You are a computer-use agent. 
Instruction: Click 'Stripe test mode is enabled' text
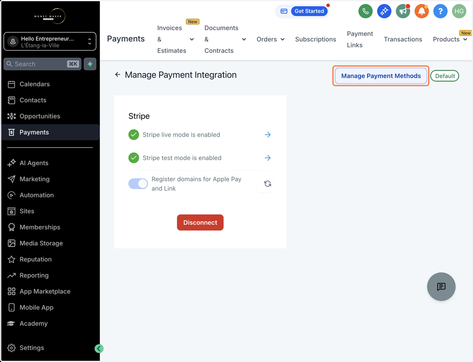click(x=182, y=158)
